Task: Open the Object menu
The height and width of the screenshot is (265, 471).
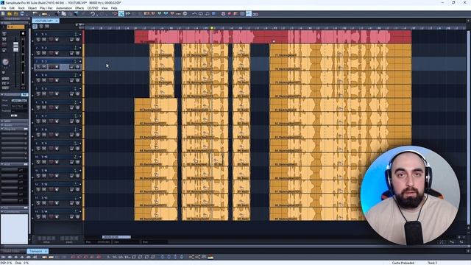Action: pyautogui.click(x=32, y=8)
